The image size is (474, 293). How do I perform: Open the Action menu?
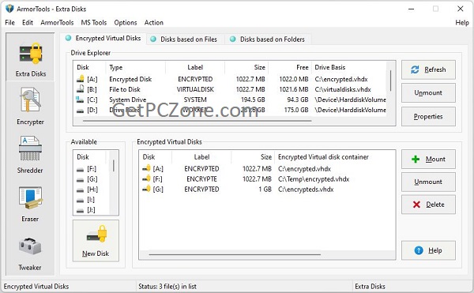(x=153, y=22)
